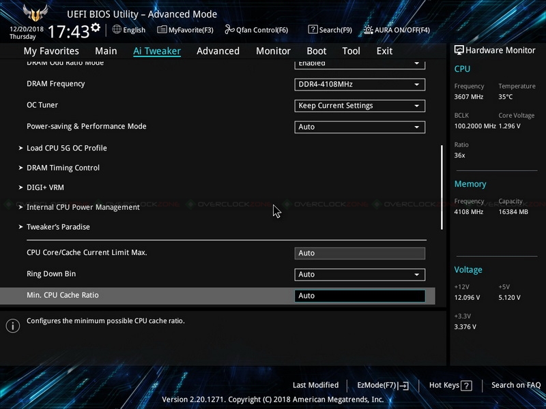Open DRAM Frequency dropdown
Viewport: 546px width, 409px height.
coord(360,85)
